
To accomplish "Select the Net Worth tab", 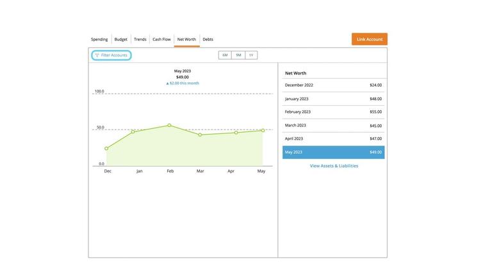I will [186, 39].
